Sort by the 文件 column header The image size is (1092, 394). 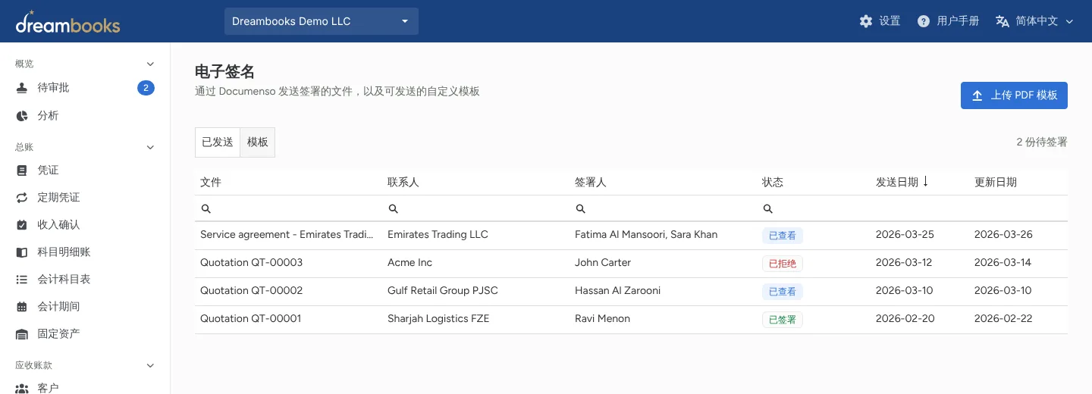[x=211, y=183]
